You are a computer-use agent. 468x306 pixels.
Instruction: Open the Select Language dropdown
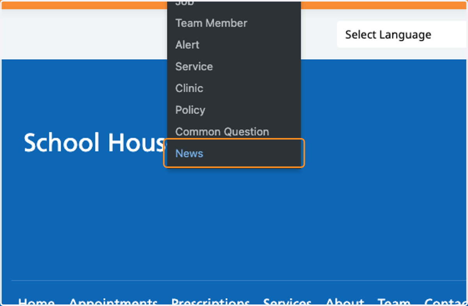point(402,35)
